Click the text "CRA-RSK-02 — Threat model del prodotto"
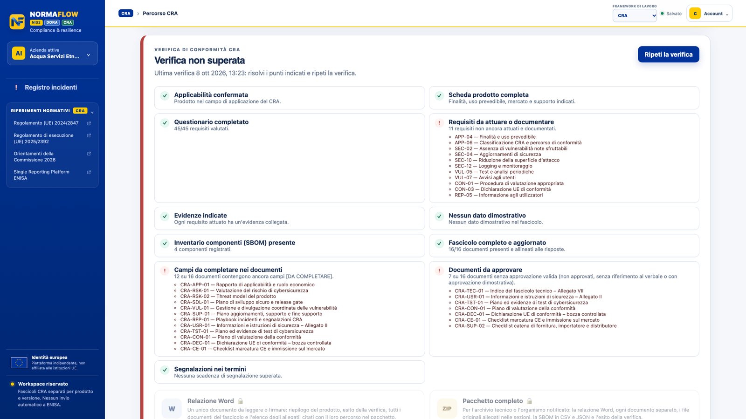This screenshot has width=746, height=419. (228, 297)
